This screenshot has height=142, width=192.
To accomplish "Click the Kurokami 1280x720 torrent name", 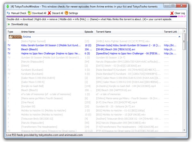I will coord(128,74).
